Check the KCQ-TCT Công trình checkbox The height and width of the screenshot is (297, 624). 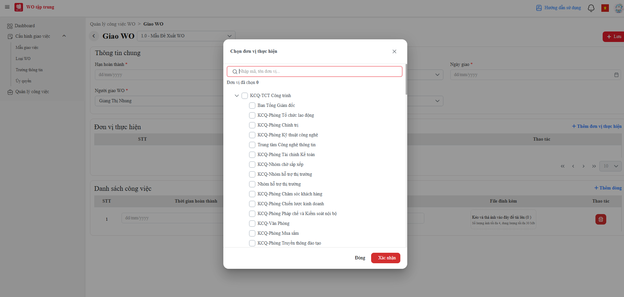pos(245,96)
